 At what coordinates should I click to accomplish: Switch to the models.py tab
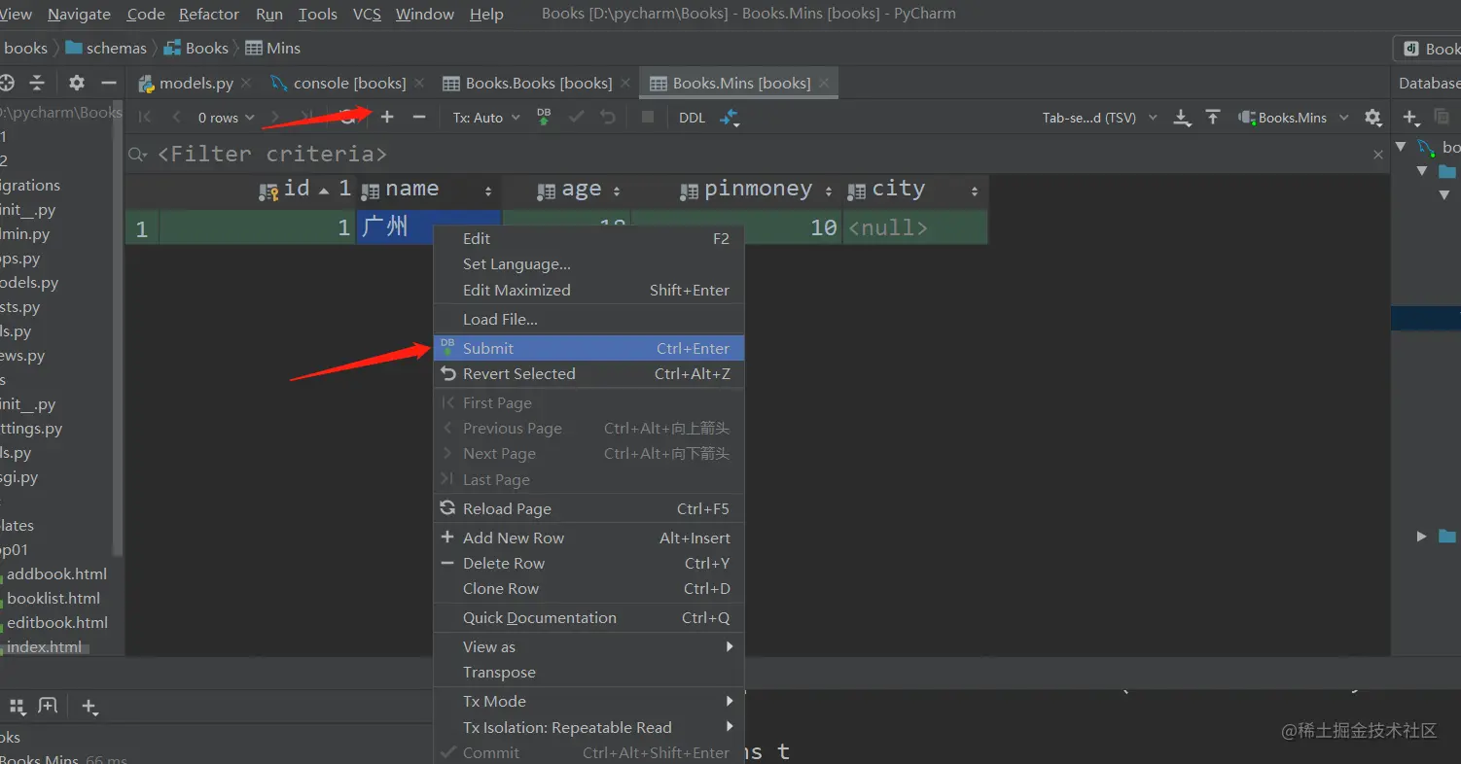click(196, 84)
